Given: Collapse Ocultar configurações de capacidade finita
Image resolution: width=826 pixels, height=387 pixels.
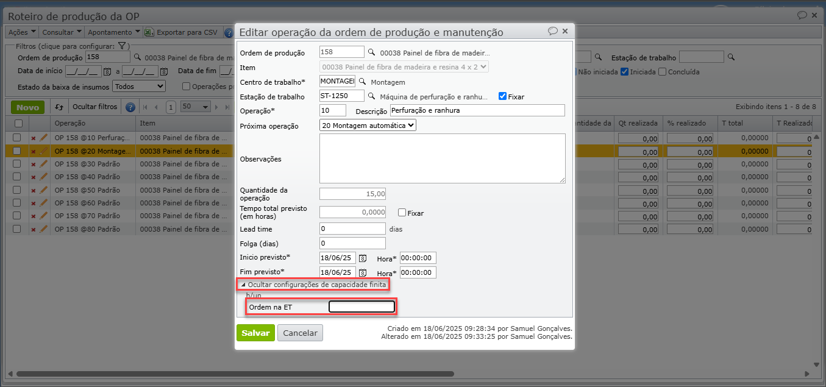Looking at the screenshot, I should tap(313, 285).
